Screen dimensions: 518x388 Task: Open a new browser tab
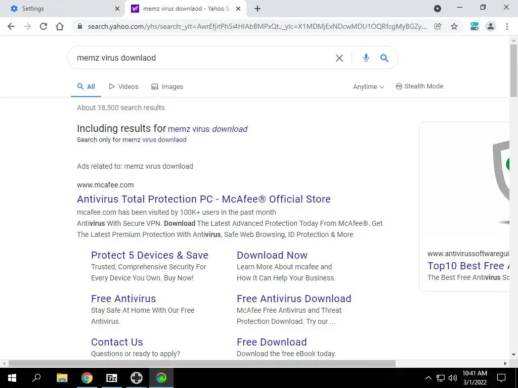click(x=257, y=9)
